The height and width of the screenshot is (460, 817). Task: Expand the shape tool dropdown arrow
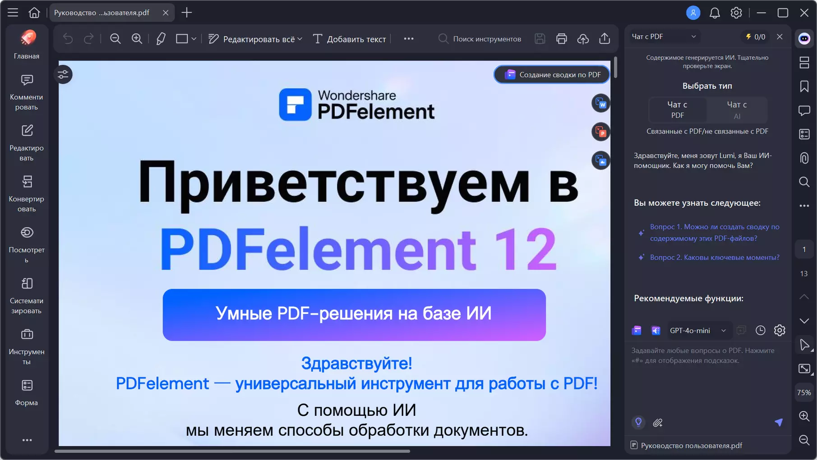click(194, 39)
